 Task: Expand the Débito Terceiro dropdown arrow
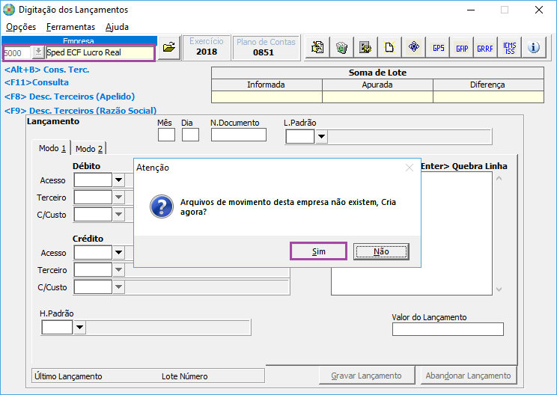[118, 197]
